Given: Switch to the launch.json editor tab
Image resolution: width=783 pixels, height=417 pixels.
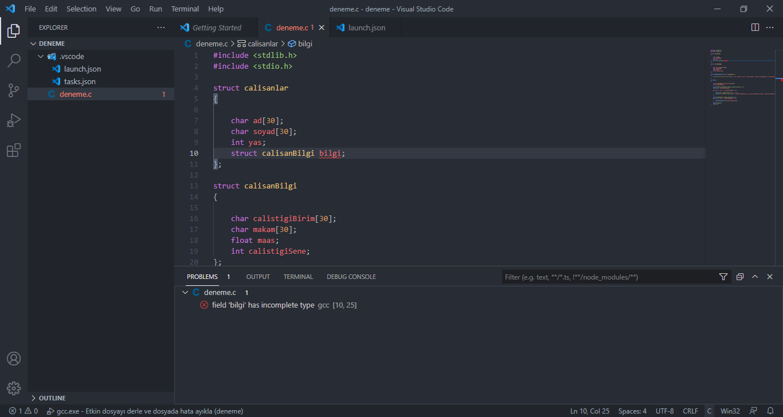Looking at the screenshot, I should tap(366, 27).
